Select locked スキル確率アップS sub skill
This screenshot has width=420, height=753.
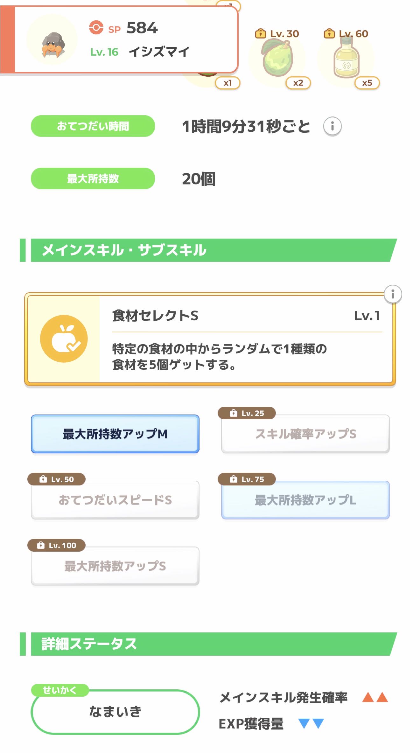[x=305, y=434]
